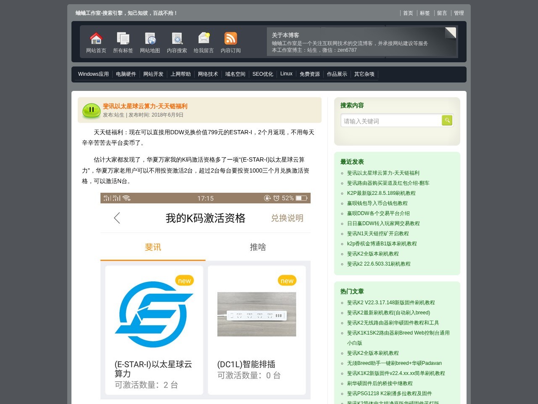Image resolution: width=538 pixels, height=404 pixels.
Task: Open 斐讯K2全版本刷机教程 under 热门文章
Action: (373, 353)
